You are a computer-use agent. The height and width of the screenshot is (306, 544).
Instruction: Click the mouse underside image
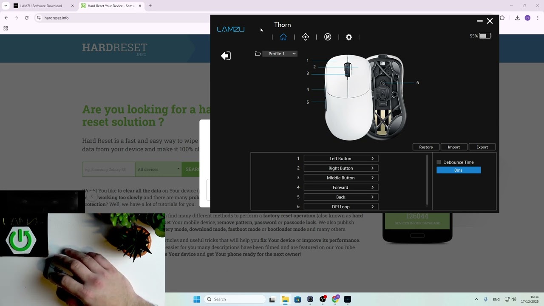[387, 97]
